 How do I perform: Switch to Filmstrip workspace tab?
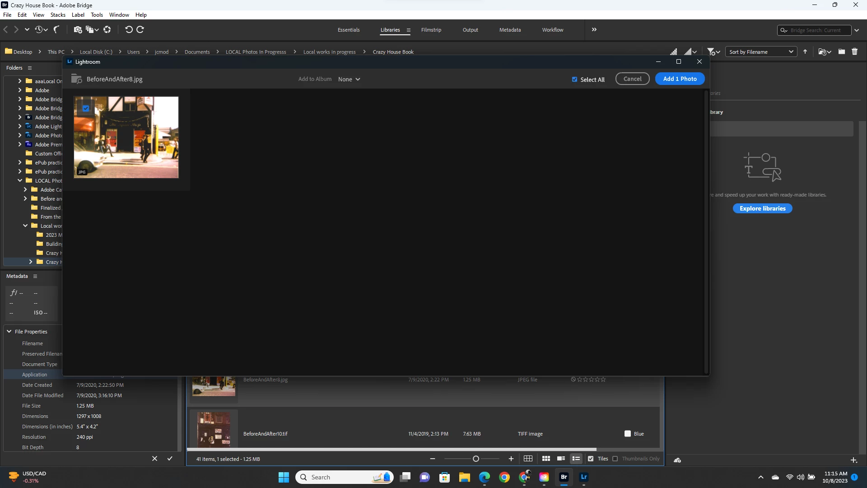431,30
